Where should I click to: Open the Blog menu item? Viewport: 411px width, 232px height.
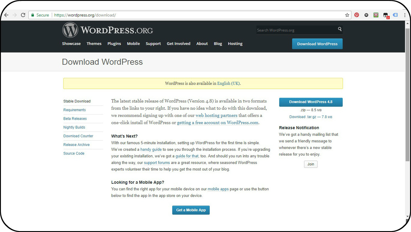pos(218,43)
